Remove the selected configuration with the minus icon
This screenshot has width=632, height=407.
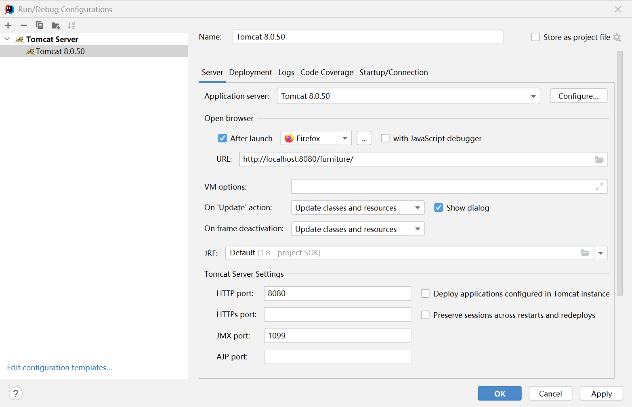point(24,25)
